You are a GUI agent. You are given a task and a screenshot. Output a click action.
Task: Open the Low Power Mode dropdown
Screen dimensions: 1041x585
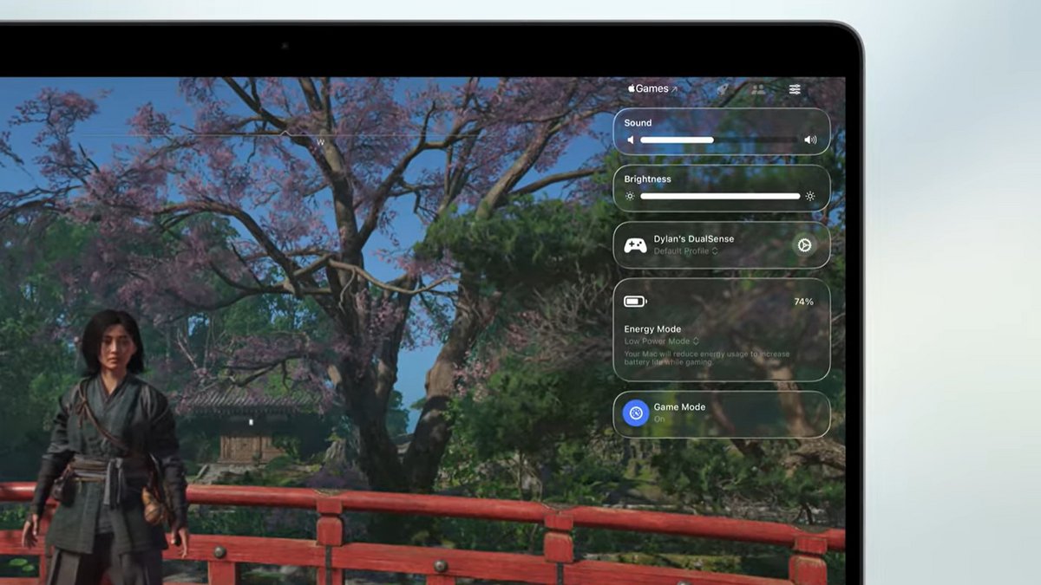(x=661, y=341)
